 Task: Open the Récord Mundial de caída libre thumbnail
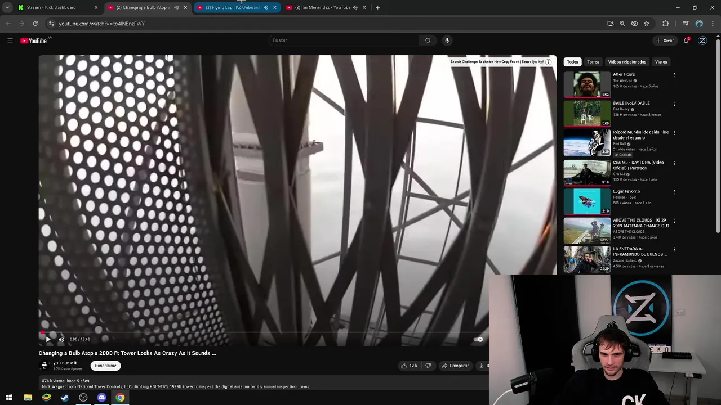pos(587,142)
